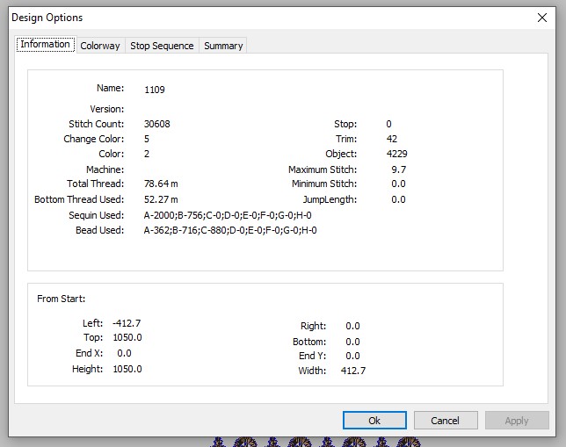
Task: Click the Stop value 0
Action: click(x=388, y=124)
